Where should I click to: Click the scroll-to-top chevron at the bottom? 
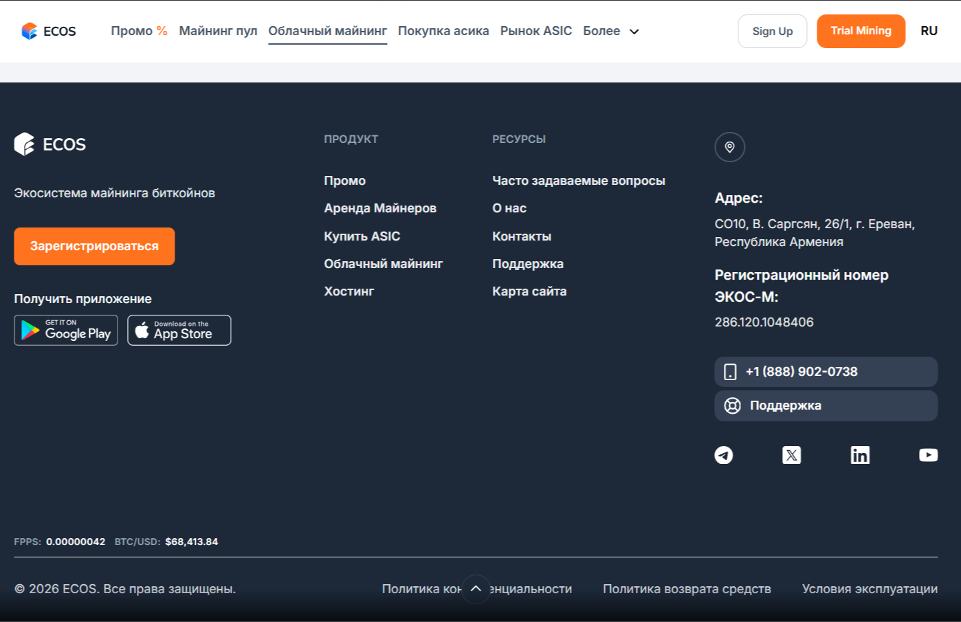click(x=476, y=588)
